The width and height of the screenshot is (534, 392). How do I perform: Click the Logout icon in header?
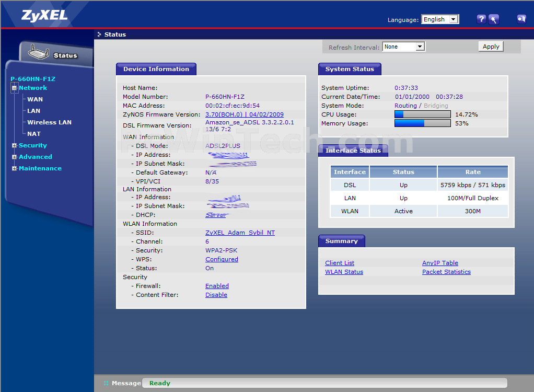click(x=521, y=19)
